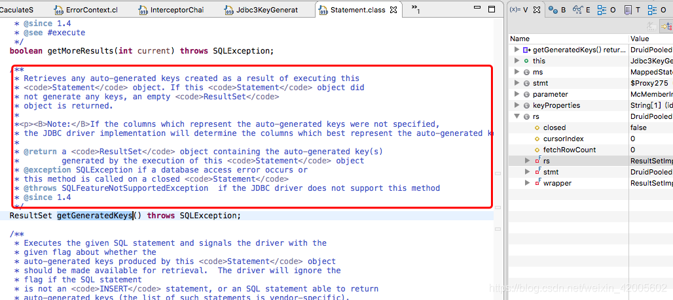Select the fetchRowCount row
This screenshot has height=300, width=673.
pos(591,150)
